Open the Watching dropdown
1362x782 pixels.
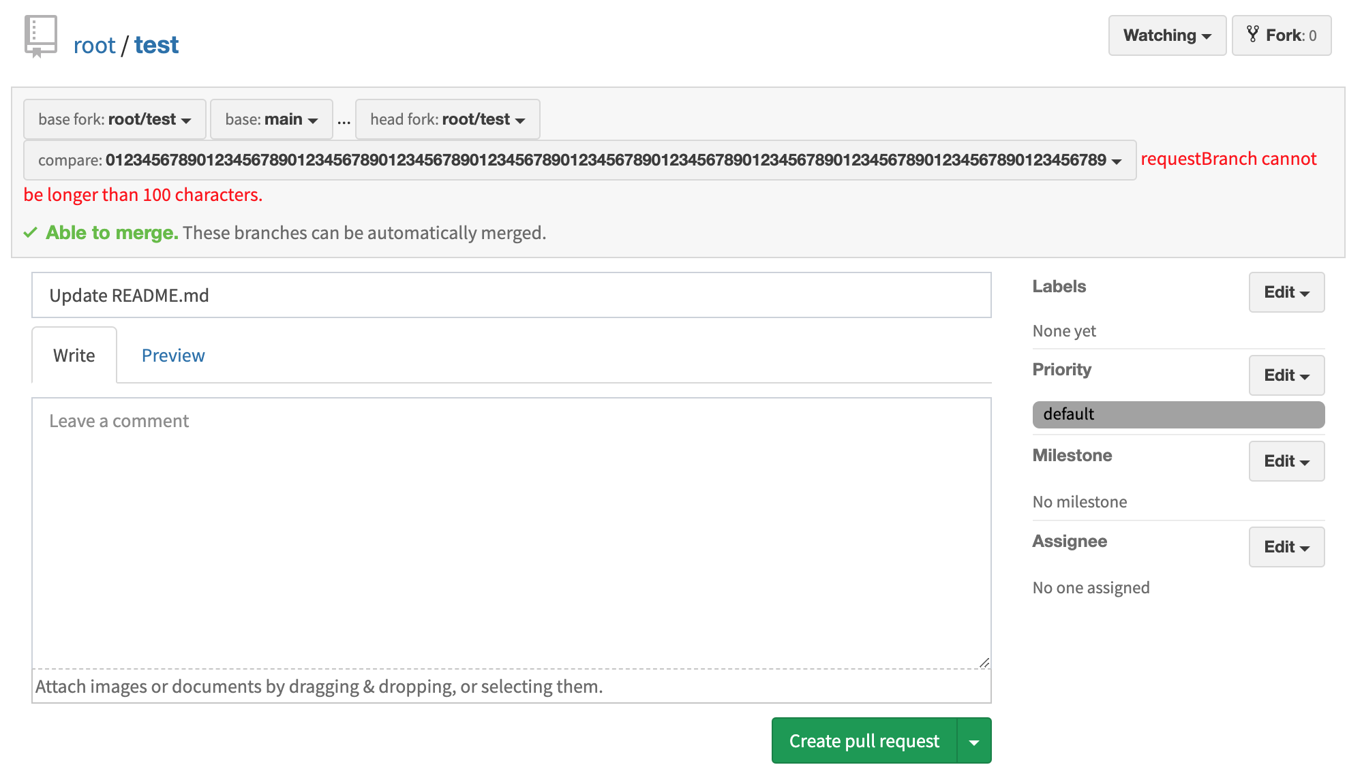(x=1167, y=35)
